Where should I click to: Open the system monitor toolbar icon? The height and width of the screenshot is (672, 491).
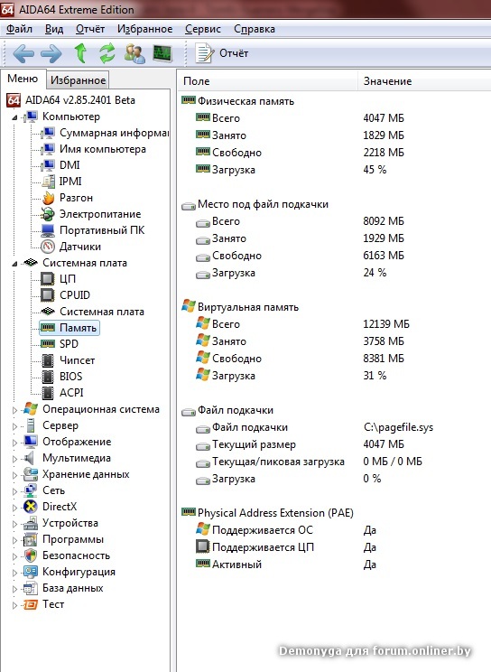pos(162,53)
